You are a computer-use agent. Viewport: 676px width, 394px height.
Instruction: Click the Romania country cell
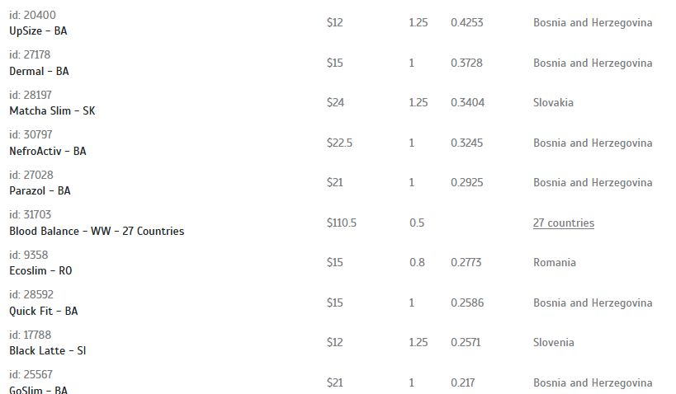point(555,262)
